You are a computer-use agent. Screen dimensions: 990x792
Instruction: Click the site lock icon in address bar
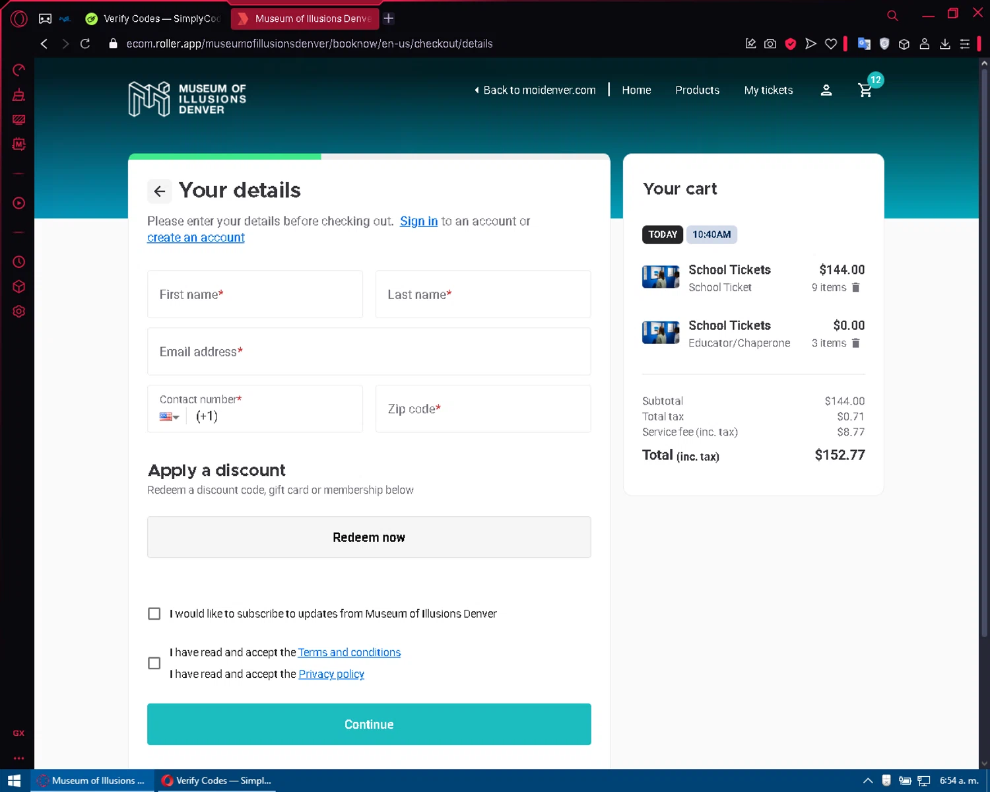[x=113, y=44]
